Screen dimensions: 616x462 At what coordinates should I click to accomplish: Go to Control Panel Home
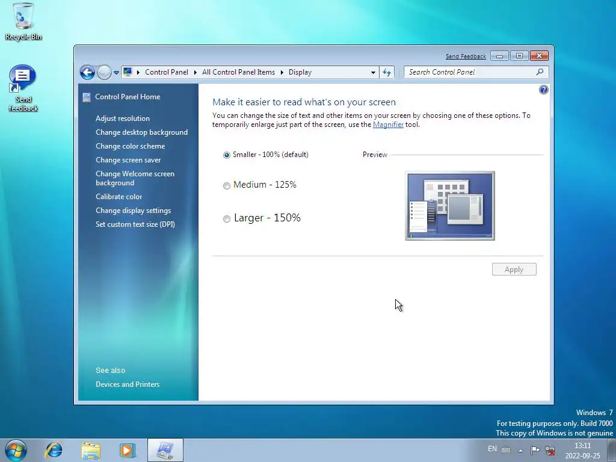click(x=128, y=97)
